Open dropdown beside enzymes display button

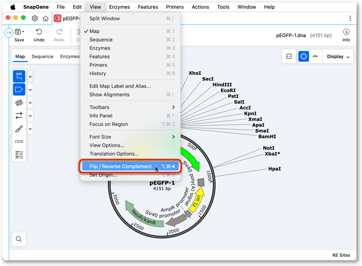pyautogui.click(x=30, y=76)
